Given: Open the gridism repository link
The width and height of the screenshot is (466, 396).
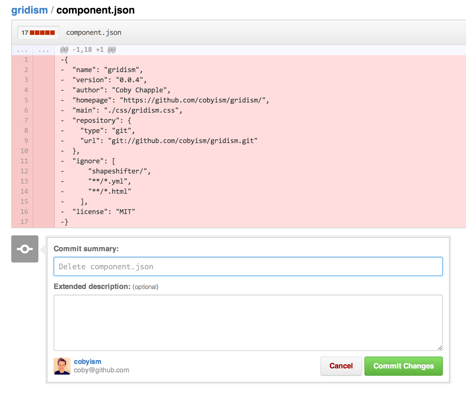Looking at the screenshot, I should click(x=30, y=10).
